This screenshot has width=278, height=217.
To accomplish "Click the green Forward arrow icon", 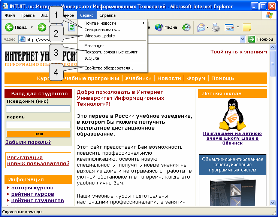I will (x=42, y=27).
